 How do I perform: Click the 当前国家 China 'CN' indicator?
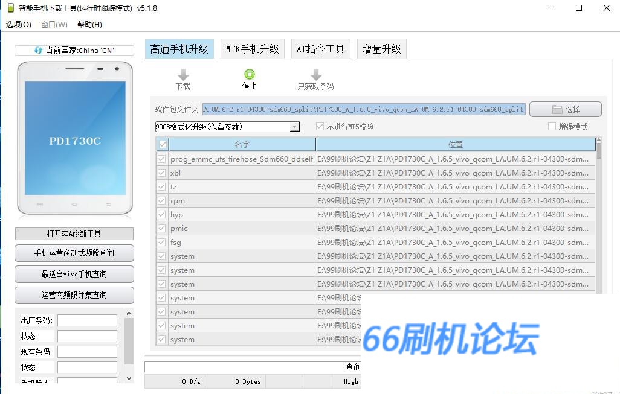click(74, 51)
